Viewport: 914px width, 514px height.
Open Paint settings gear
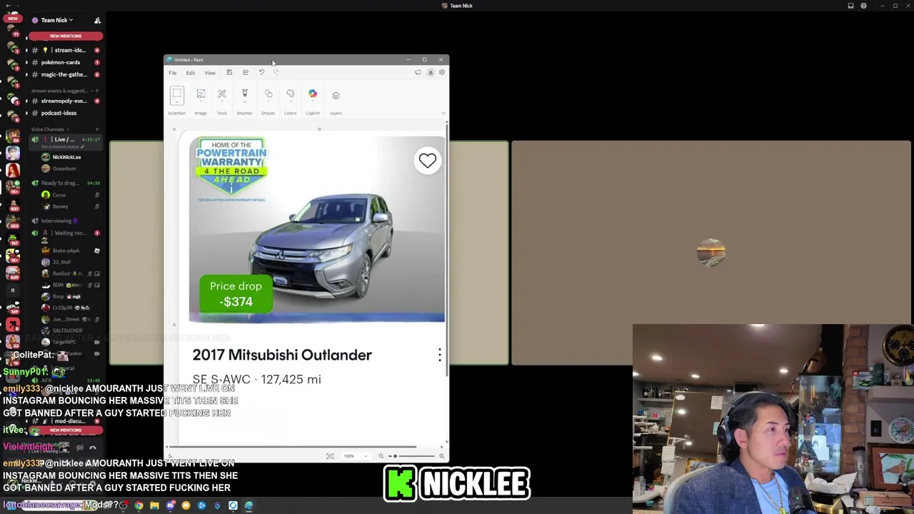442,72
